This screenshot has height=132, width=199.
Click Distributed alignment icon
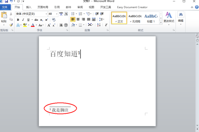[x=94, y=19]
